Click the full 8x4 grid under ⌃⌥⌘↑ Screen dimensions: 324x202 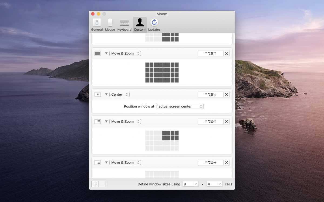click(x=162, y=73)
